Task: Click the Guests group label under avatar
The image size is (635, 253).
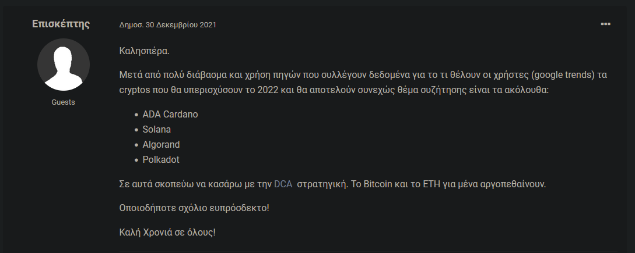Action: (x=63, y=102)
